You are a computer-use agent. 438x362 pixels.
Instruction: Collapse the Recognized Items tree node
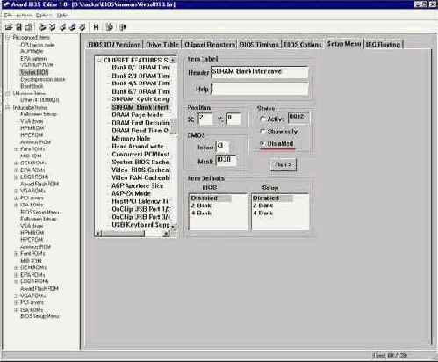point(8,37)
